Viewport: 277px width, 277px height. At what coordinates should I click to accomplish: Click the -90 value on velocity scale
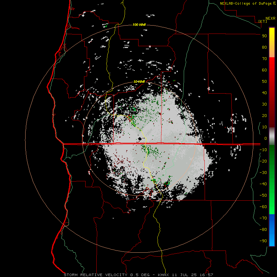tap(263, 241)
